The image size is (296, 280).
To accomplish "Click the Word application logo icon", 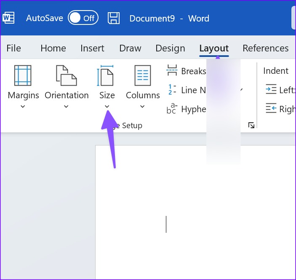I will [x=8, y=18].
